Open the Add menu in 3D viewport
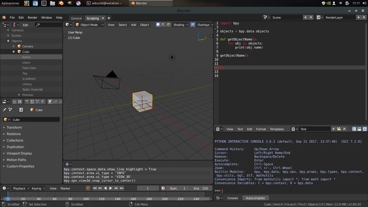The width and height of the screenshot is (368, 207). [133, 25]
